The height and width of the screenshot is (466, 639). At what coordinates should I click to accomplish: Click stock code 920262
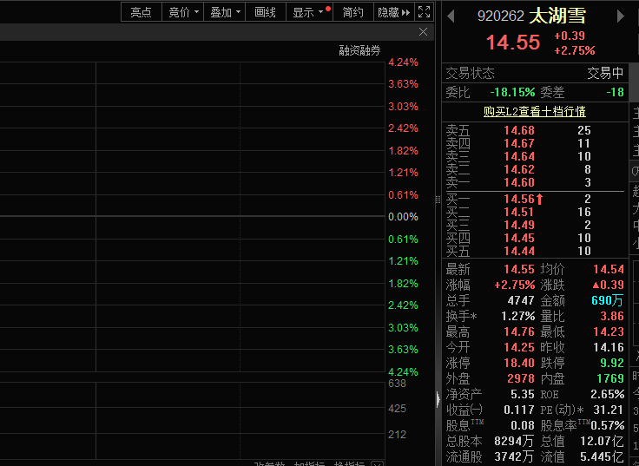500,16
